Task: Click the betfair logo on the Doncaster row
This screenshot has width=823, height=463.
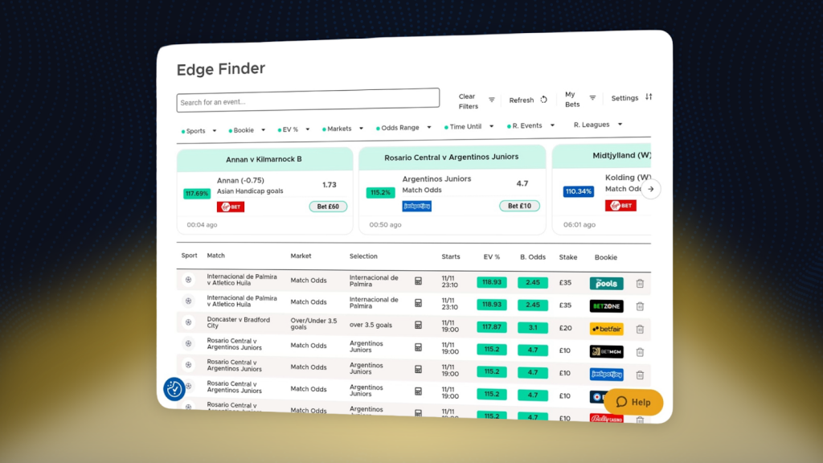Action: coord(607,329)
